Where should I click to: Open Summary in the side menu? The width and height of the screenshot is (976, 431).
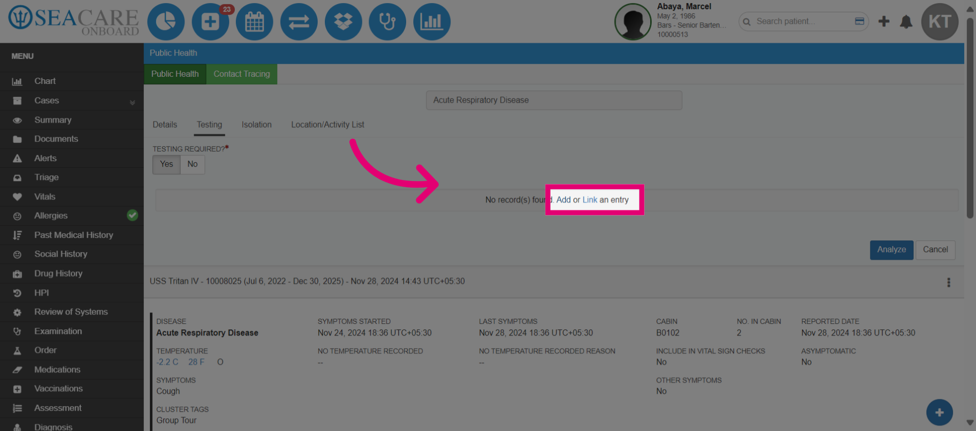(72, 120)
